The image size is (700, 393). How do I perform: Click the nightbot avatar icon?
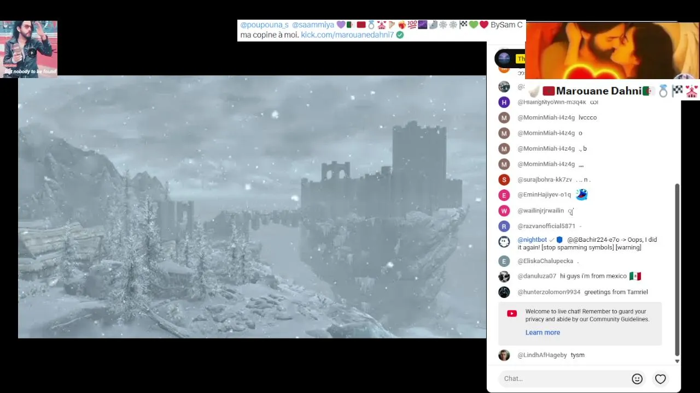pyautogui.click(x=504, y=242)
